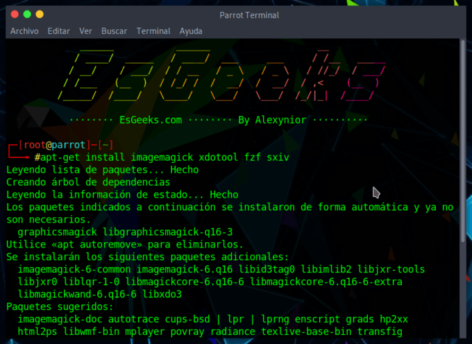
Task: Click the line 'Leyendo lista de paquetes... Hecho'
Action: click(x=103, y=170)
